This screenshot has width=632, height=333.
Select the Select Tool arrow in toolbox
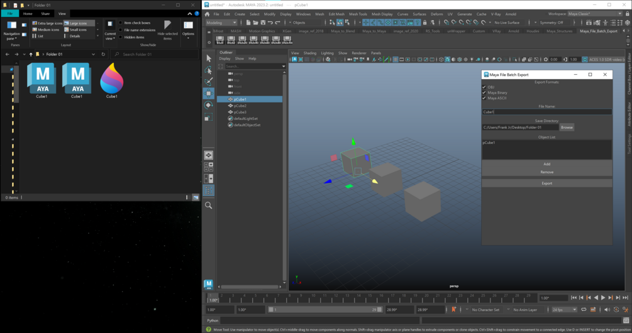click(208, 58)
